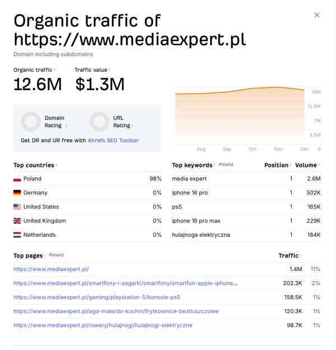Viewport: 336px width, 350px height.
Task: Click the info icon beside Volume header
Action: coord(319,165)
